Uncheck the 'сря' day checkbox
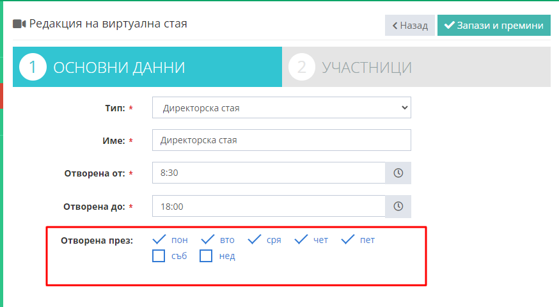The width and height of the screenshot is (559, 307). click(x=254, y=240)
